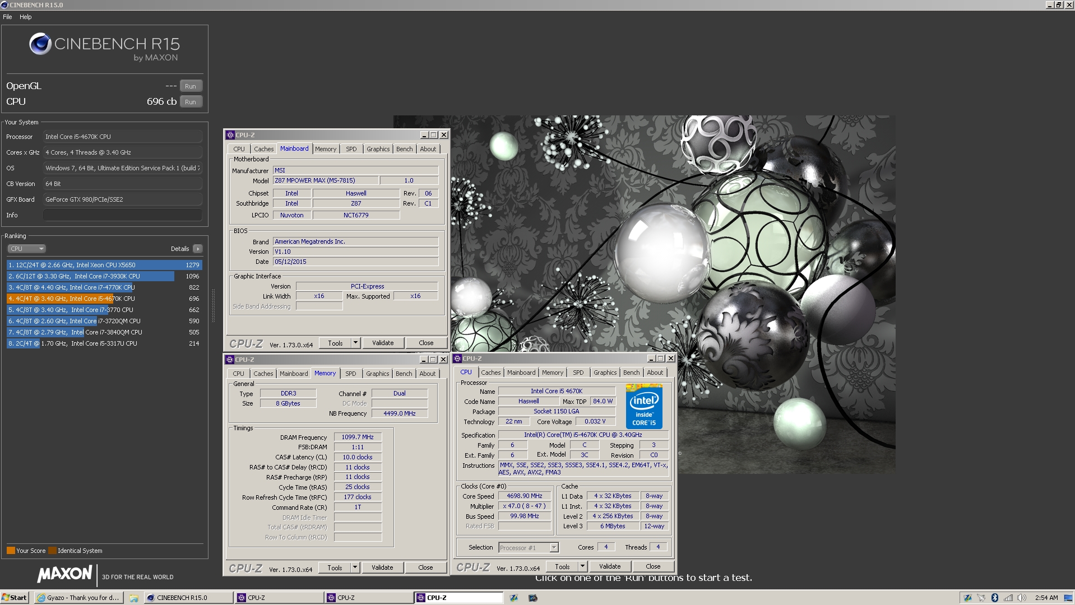Click Validate in CPU tab window
The height and width of the screenshot is (605, 1075).
(610, 566)
